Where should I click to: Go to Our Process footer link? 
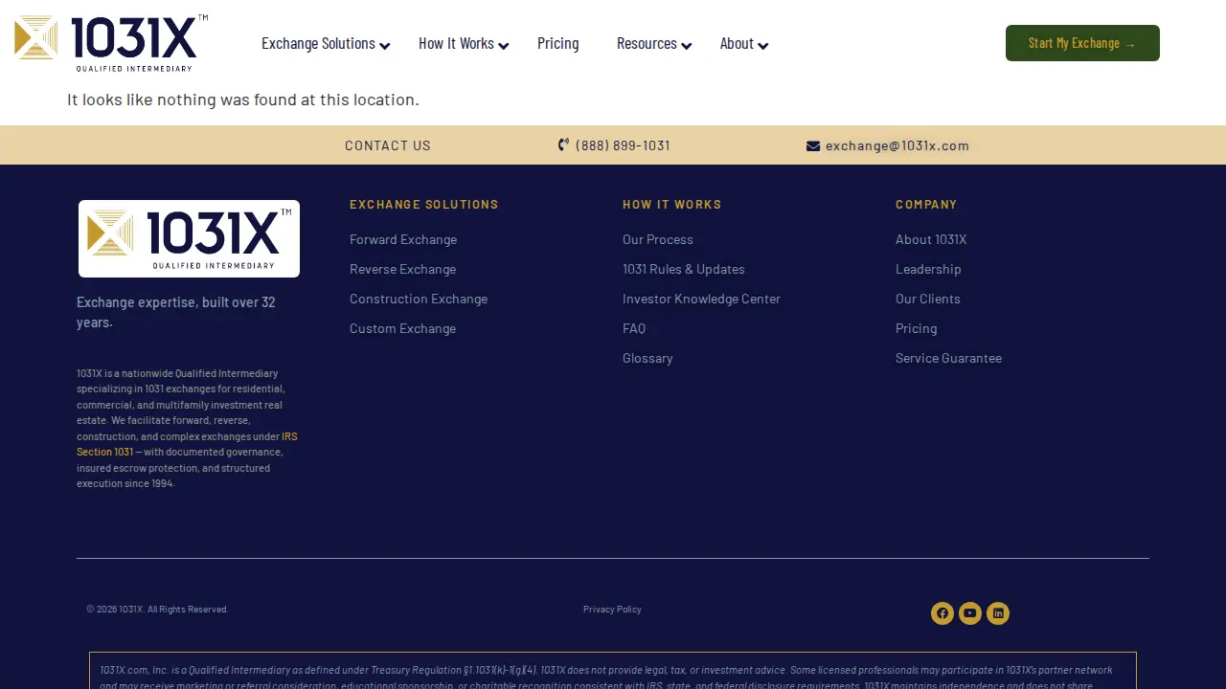[x=658, y=239]
